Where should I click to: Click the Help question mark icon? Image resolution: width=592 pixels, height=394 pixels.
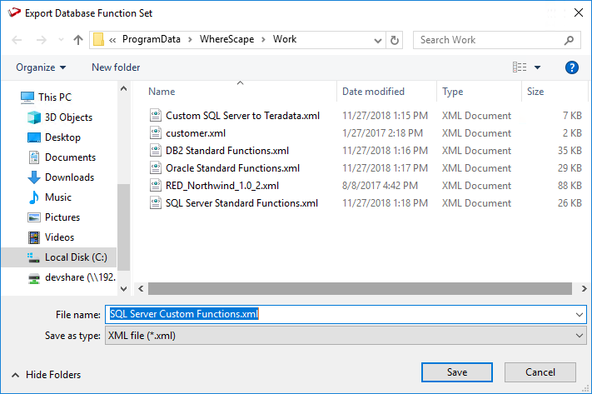(571, 67)
